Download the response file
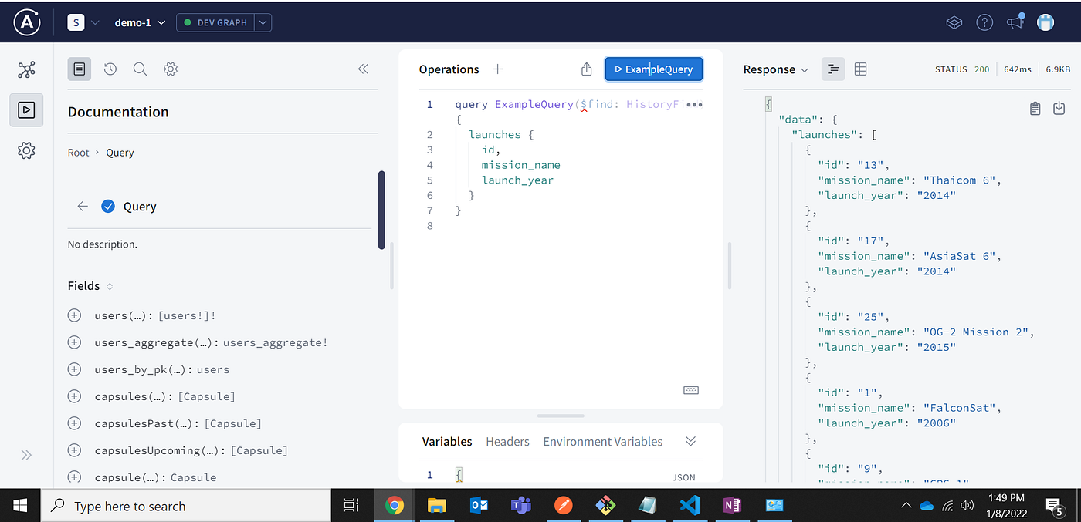This screenshot has width=1081, height=522. tap(1059, 109)
